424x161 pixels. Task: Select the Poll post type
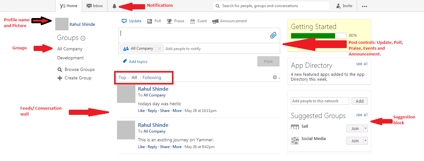coord(154,21)
